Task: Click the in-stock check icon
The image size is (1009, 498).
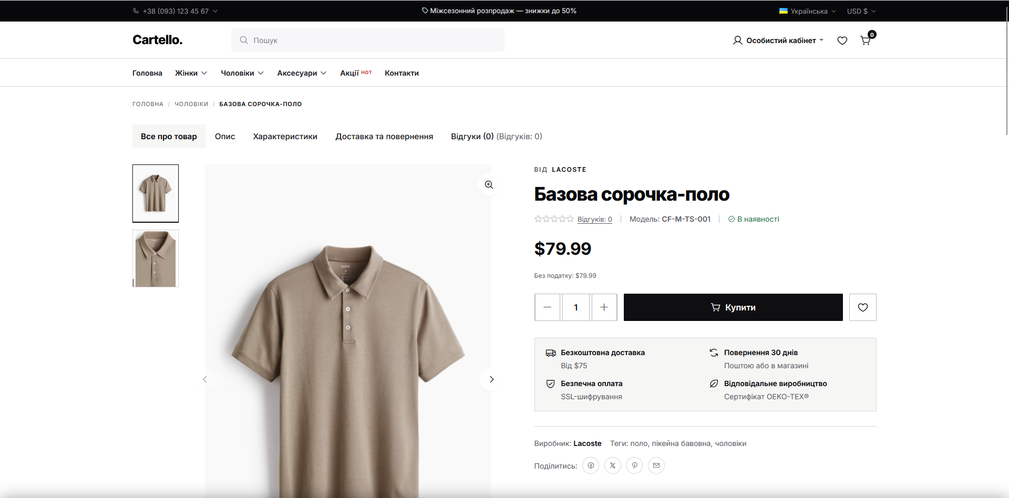Action: [x=731, y=219]
